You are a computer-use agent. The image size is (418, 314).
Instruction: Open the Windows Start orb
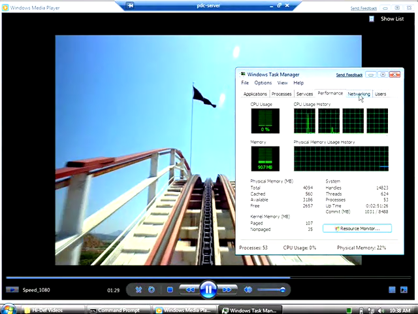click(x=9, y=309)
